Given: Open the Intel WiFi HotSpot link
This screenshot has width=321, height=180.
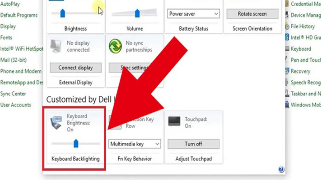Looking at the screenshot, I should point(22,49).
